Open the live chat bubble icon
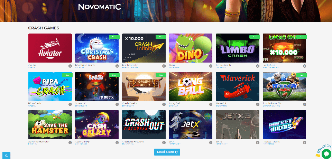The width and height of the screenshot is (332, 159). (x=326, y=154)
